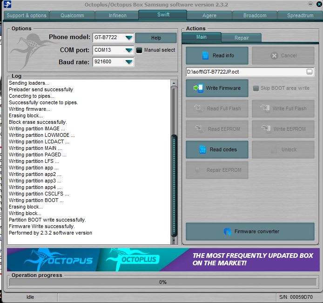Click log line 'Partition BOOT write successfully.'
The width and height of the screenshot is (323, 303).
click(47, 220)
